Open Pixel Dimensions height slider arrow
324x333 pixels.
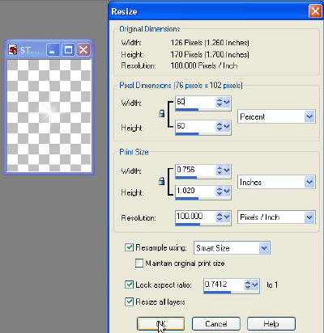[x=227, y=126]
